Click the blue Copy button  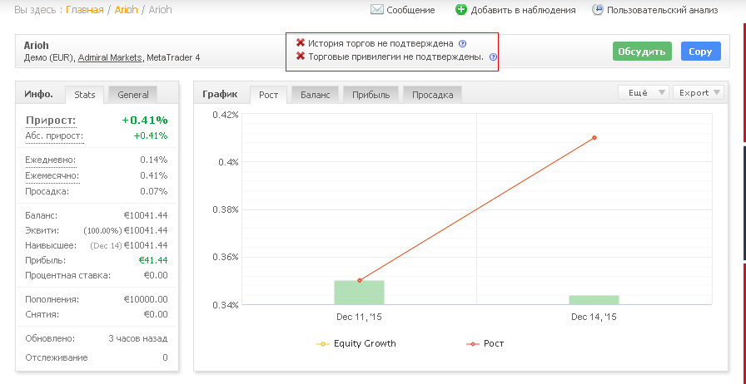(x=701, y=52)
